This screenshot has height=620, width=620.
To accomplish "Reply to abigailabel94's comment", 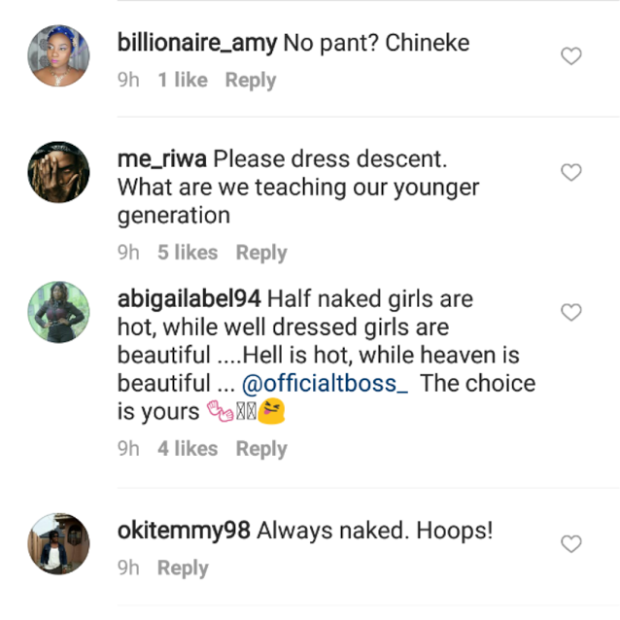I will pyautogui.click(x=261, y=449).
